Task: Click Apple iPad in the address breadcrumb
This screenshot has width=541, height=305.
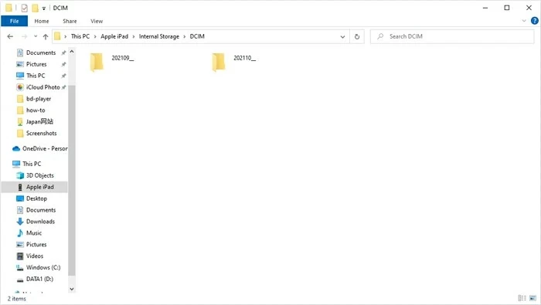Action: 114,36
